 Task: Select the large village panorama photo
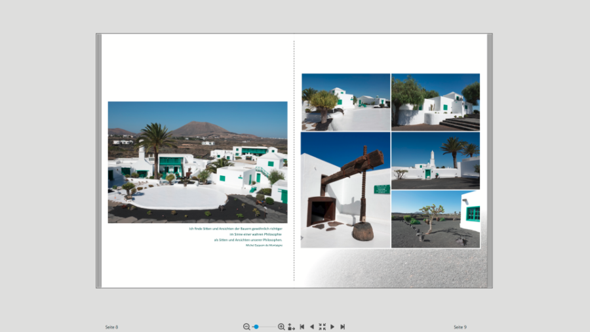(x=197, y=162)
